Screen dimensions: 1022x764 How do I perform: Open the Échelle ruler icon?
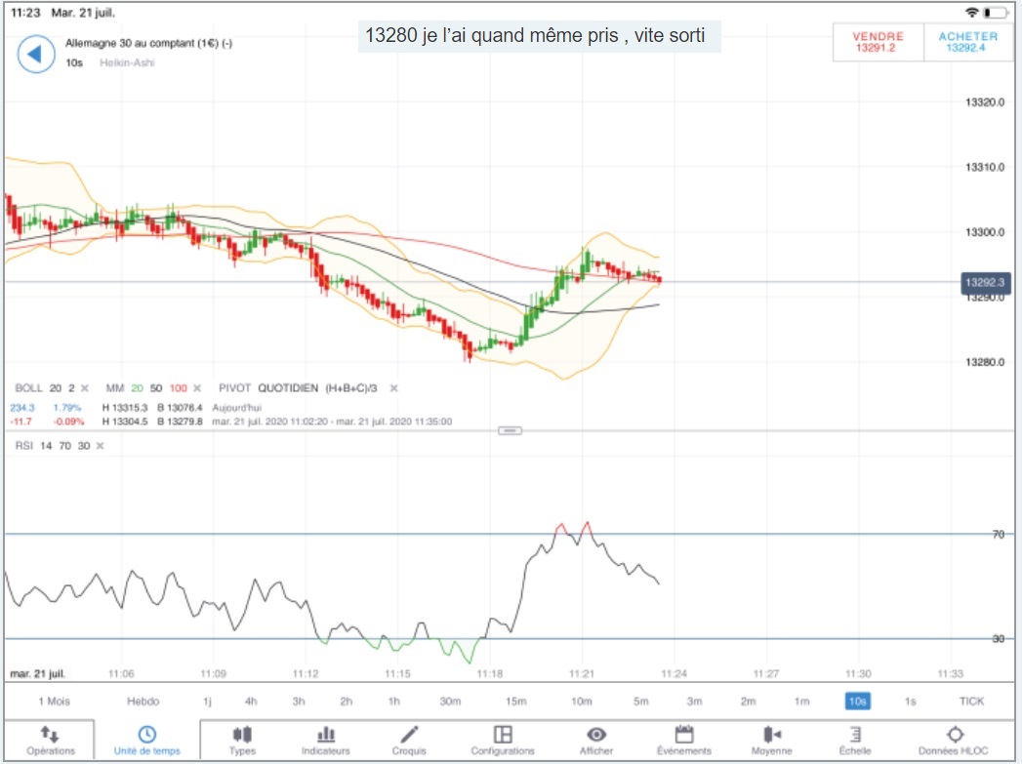click(x=856, y=734)
